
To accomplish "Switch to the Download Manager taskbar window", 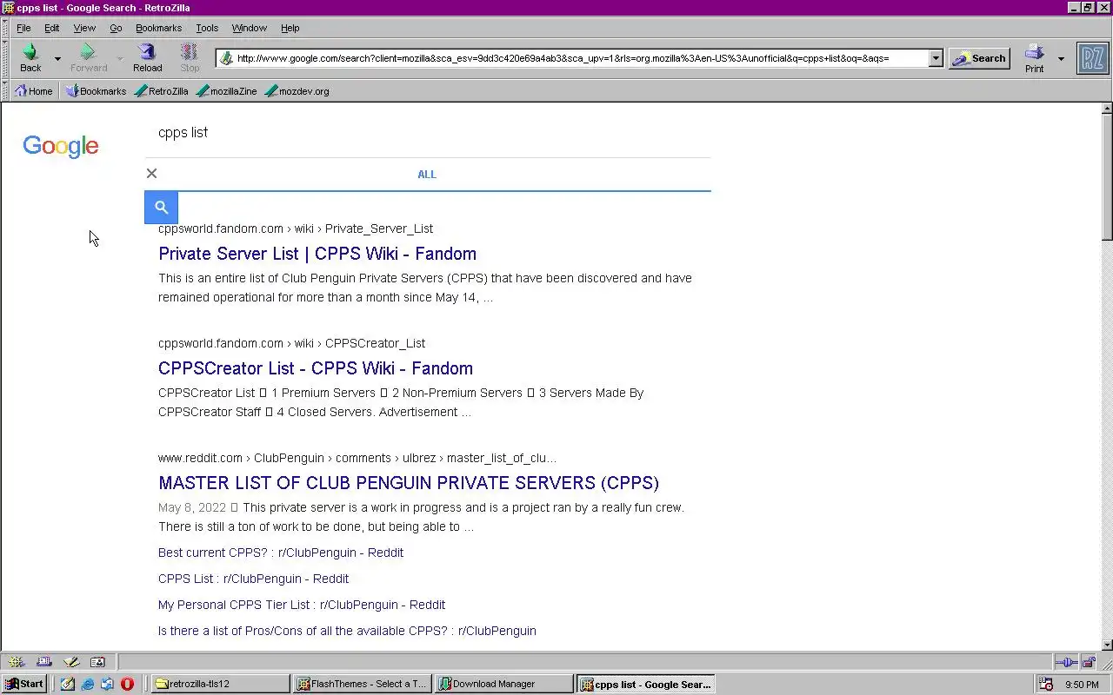I will coord(504,684).
